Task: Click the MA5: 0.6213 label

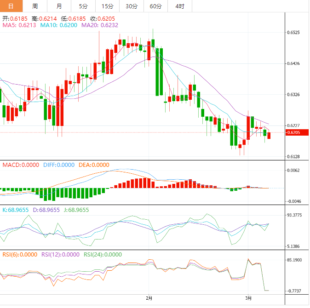Action: (x=19, y=25)
